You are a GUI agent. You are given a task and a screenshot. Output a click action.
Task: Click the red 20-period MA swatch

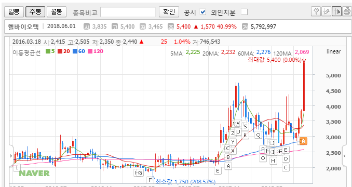60,51
